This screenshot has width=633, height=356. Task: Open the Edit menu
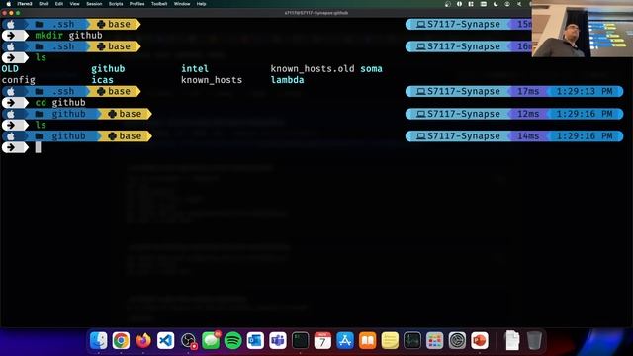click(59, 4)
